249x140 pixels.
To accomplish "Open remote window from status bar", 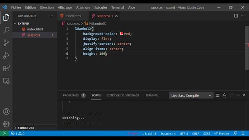I will (x=4, y=133).
